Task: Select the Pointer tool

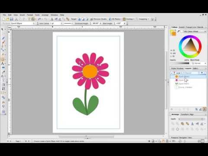Action: [3, 29]
